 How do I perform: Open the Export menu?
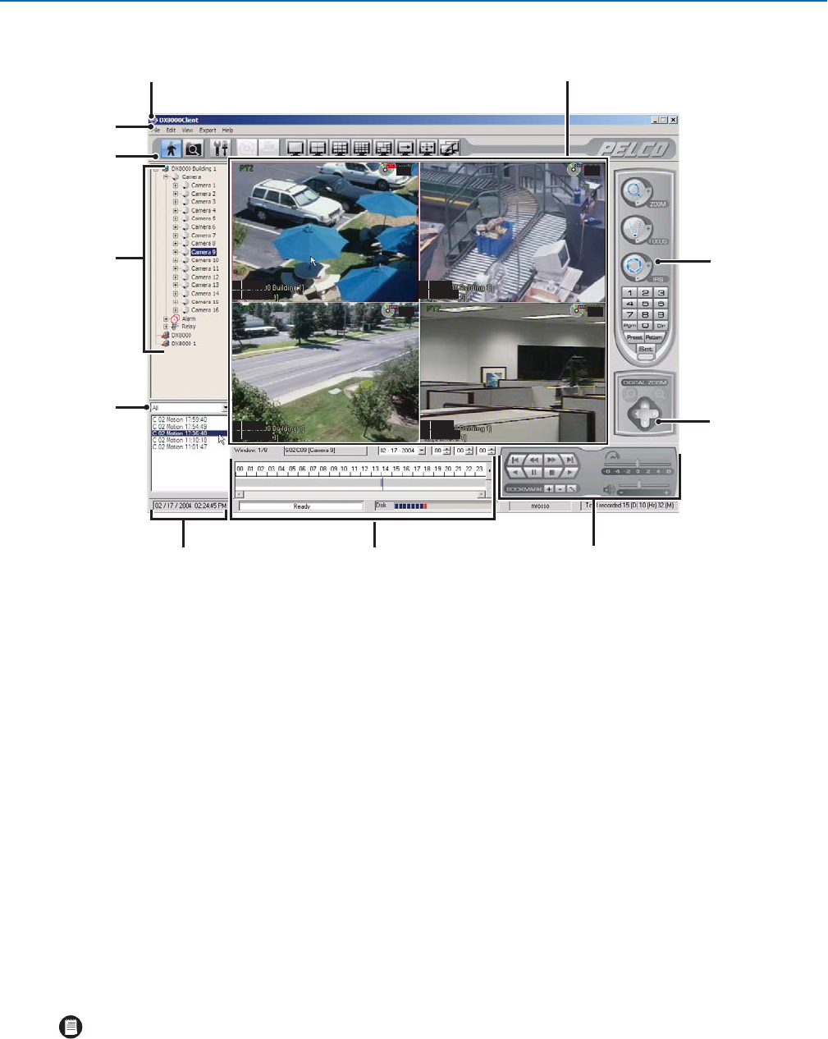click(x=208, y=130)
